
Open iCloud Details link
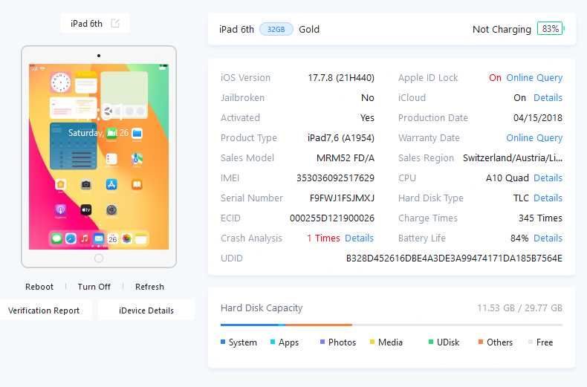(x=548, y=98)
